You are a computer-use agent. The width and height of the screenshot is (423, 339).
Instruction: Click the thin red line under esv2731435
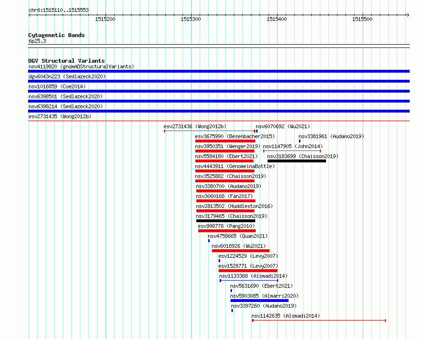tap(219, 121)
